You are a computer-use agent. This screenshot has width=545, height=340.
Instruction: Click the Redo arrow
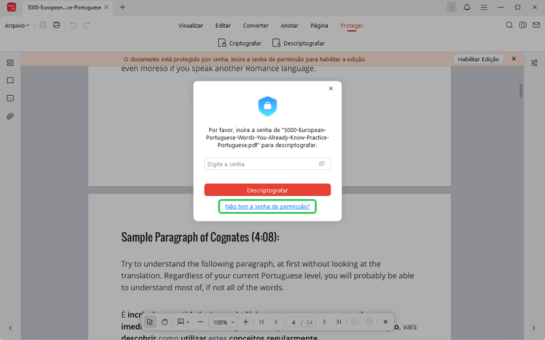coord(87,25)
